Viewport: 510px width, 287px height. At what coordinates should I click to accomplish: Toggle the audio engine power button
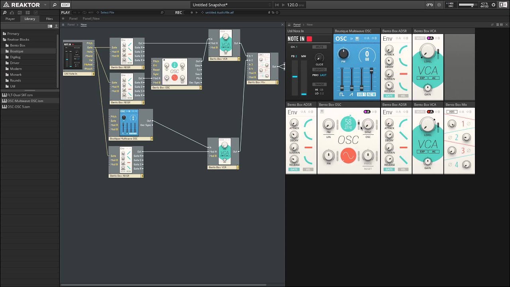point(493,5)
